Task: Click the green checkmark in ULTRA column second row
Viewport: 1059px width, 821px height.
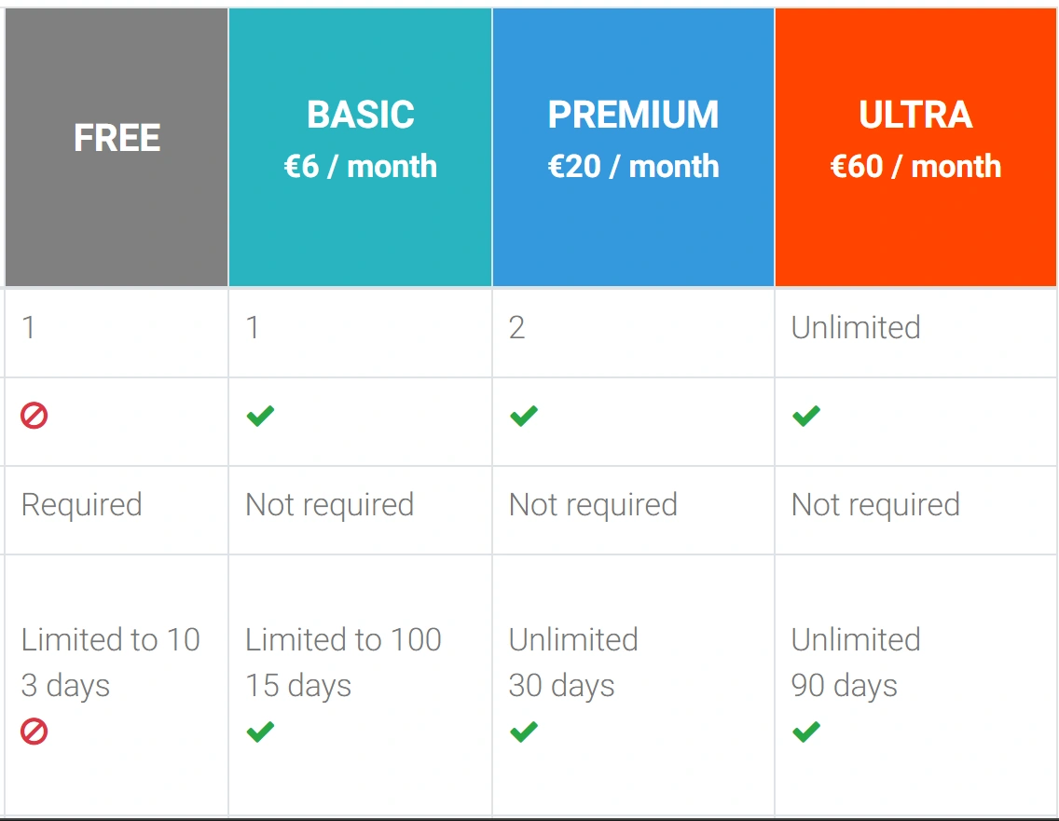Action: point(806,416)
